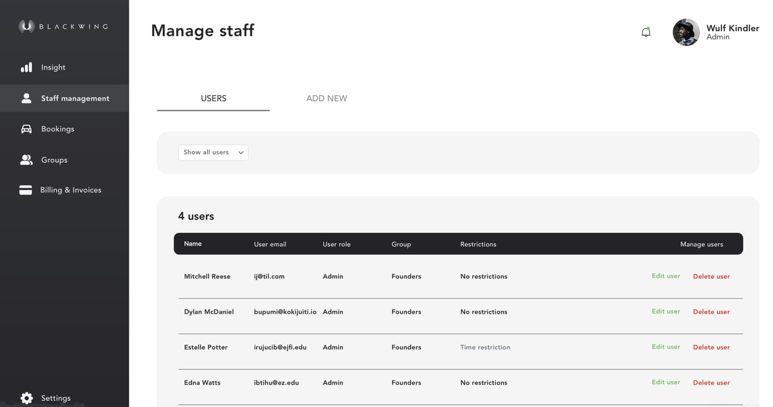Open Billing & Invoices label

(x=71, y=190)
